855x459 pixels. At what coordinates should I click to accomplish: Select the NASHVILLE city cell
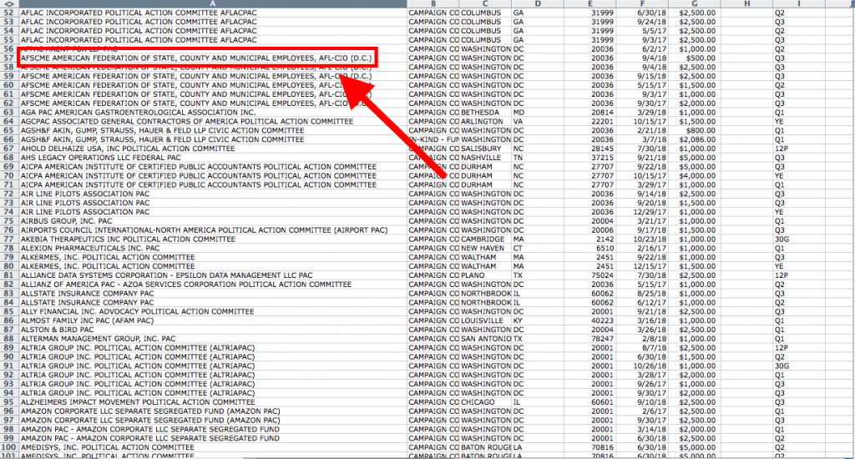point(485,158)
